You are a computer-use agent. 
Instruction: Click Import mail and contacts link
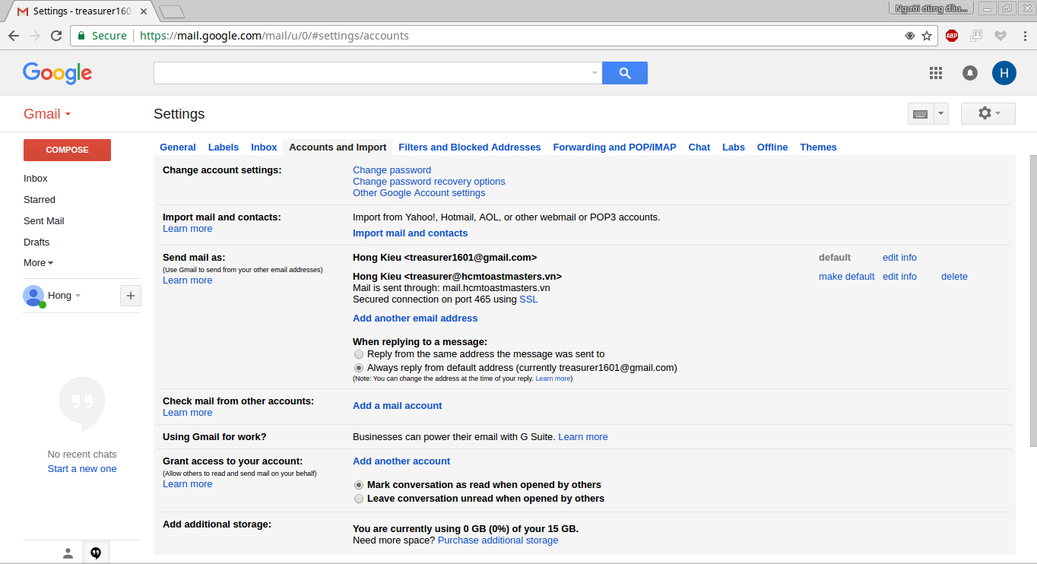click(x=411, y=233)
